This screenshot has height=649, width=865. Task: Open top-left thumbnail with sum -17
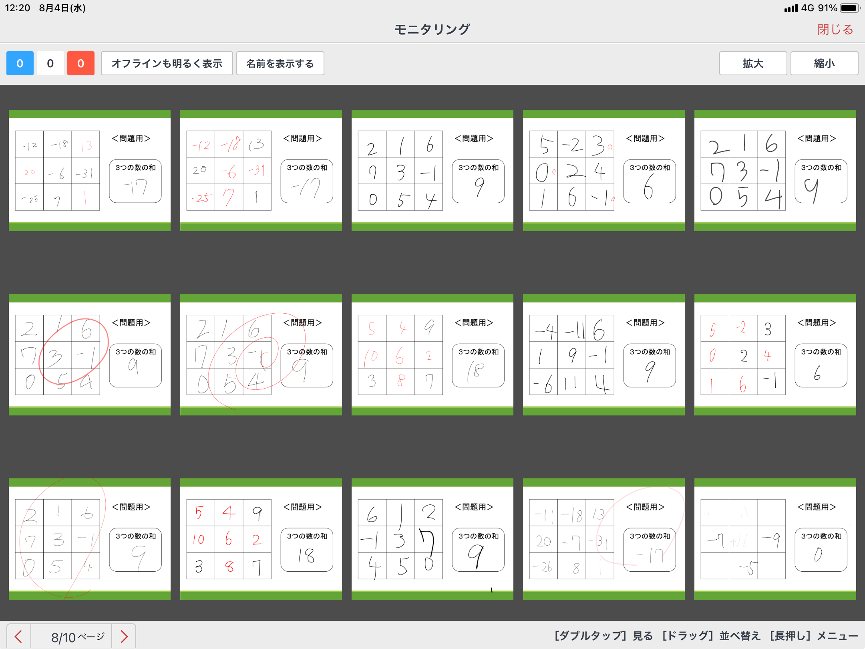click(x=89, y=170)
